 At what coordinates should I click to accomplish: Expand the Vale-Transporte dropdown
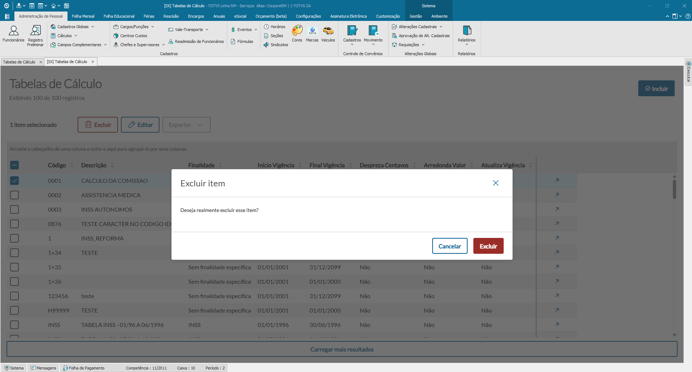point(207,30)
